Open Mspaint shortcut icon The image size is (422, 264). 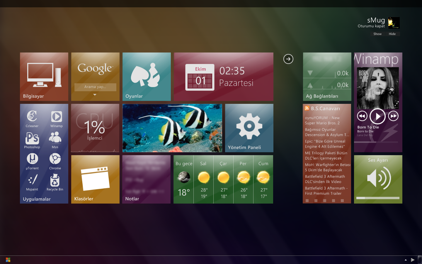(32, 182)
